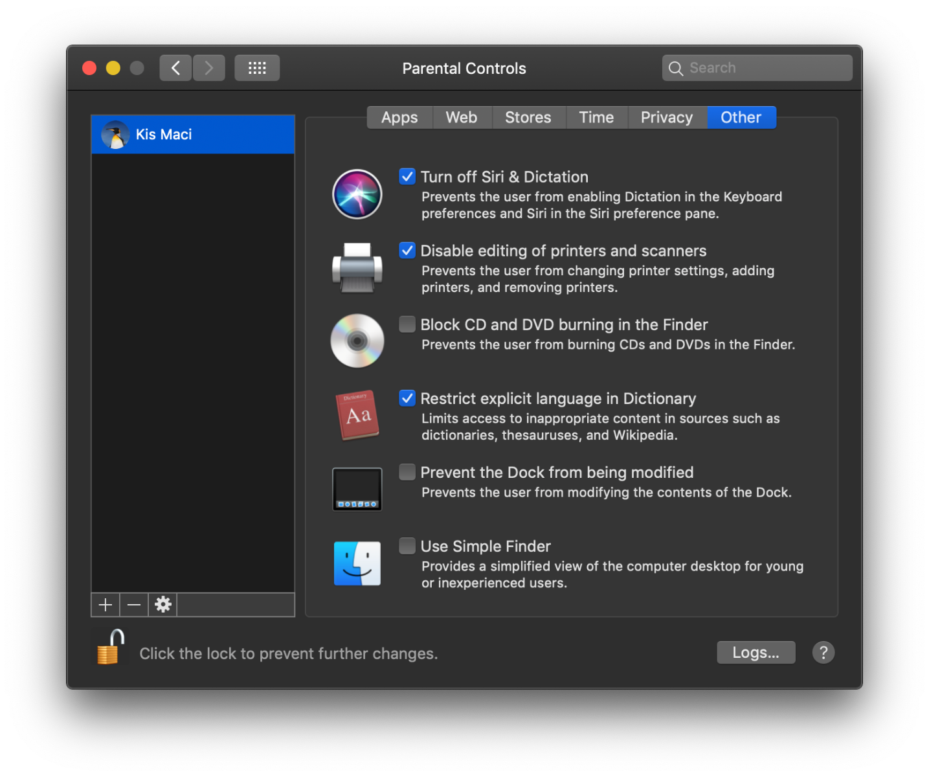Open the Stores tab
The height and width of the screenshot is (777, 929).
(528, 118)
